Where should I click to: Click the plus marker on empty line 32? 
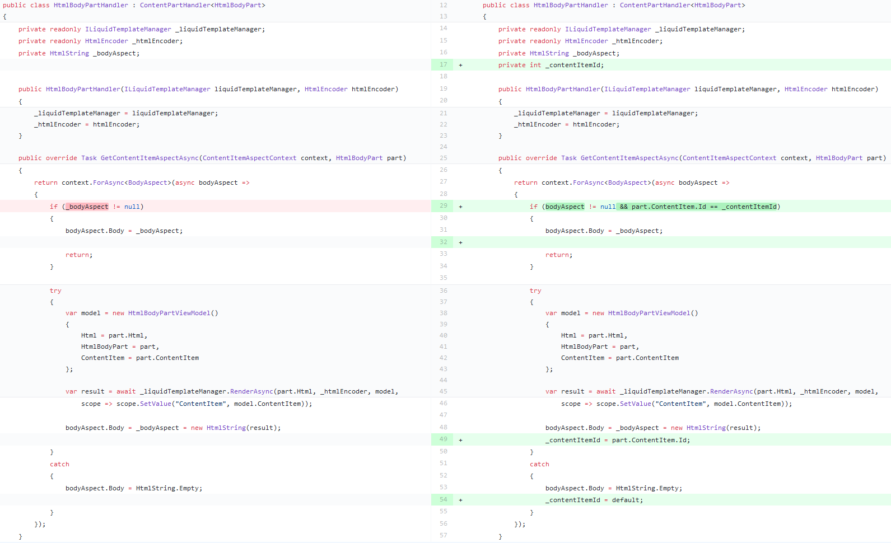tap(460, 242)
